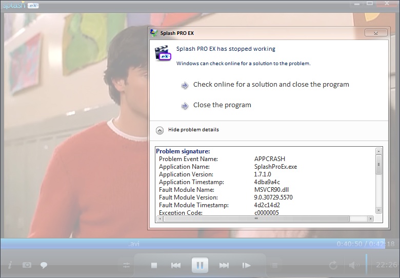Click the dialog title bar app icon
Viewport: 400px width, 278px height.
click(x=154, y=33)
